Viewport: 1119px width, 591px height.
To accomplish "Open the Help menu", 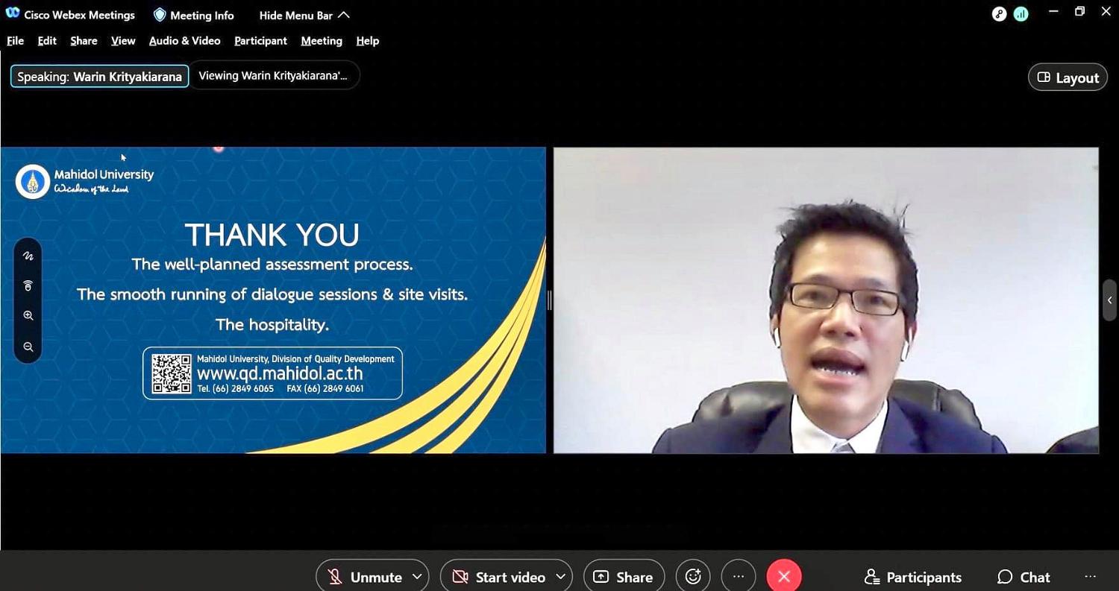I will [x=368, y=41].
